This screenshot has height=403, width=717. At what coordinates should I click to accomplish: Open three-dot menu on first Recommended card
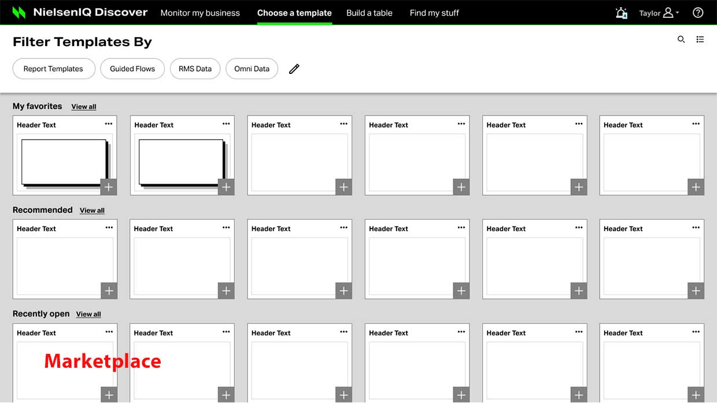[x=109, y=227]
